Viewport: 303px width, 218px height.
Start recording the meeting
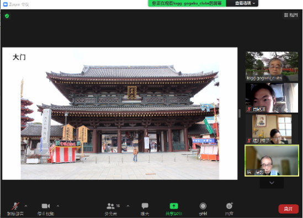(203, 209)
